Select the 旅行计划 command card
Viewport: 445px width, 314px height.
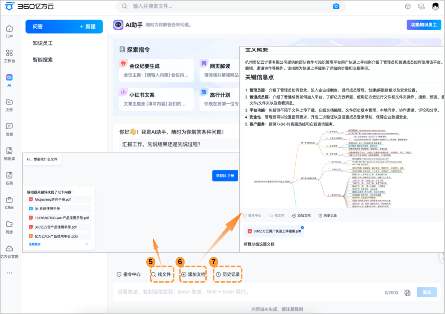click(x=219, y=99)
